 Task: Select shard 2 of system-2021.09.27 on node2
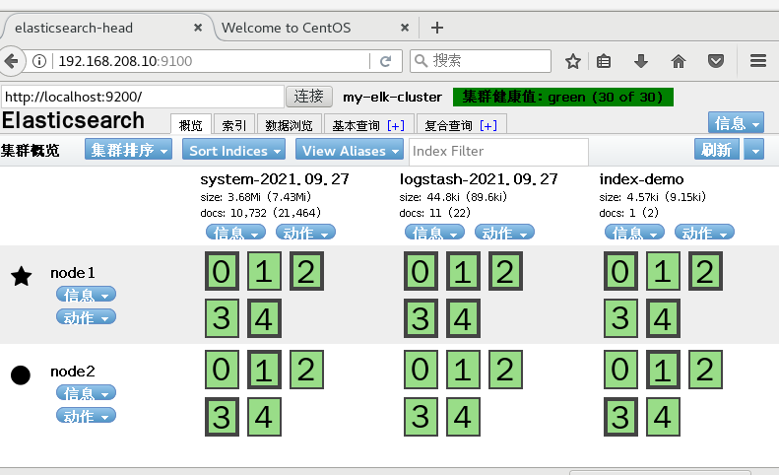click(x=306, y=370)
